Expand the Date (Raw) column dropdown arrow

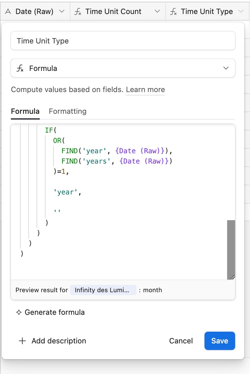(61, 11)
